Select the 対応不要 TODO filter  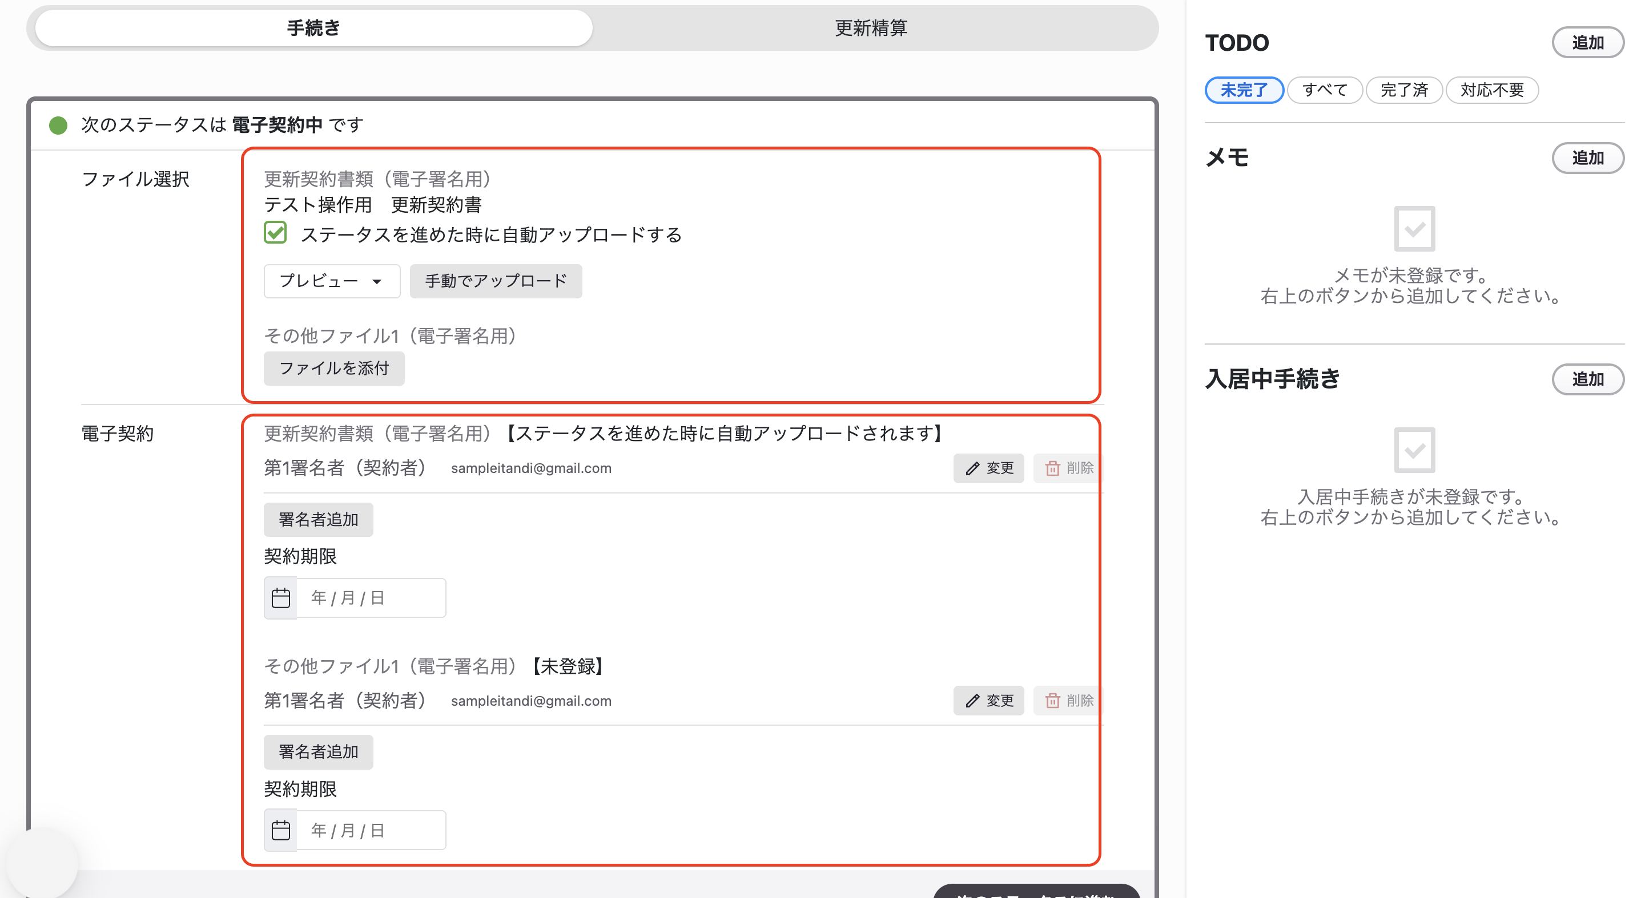click(x=1493, y=90)
